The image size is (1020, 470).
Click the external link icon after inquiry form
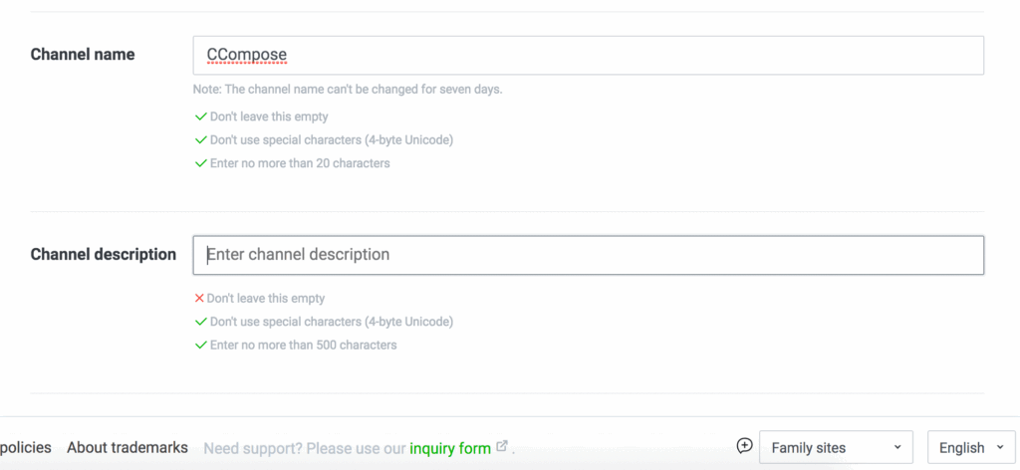click(x=502, y=447)
